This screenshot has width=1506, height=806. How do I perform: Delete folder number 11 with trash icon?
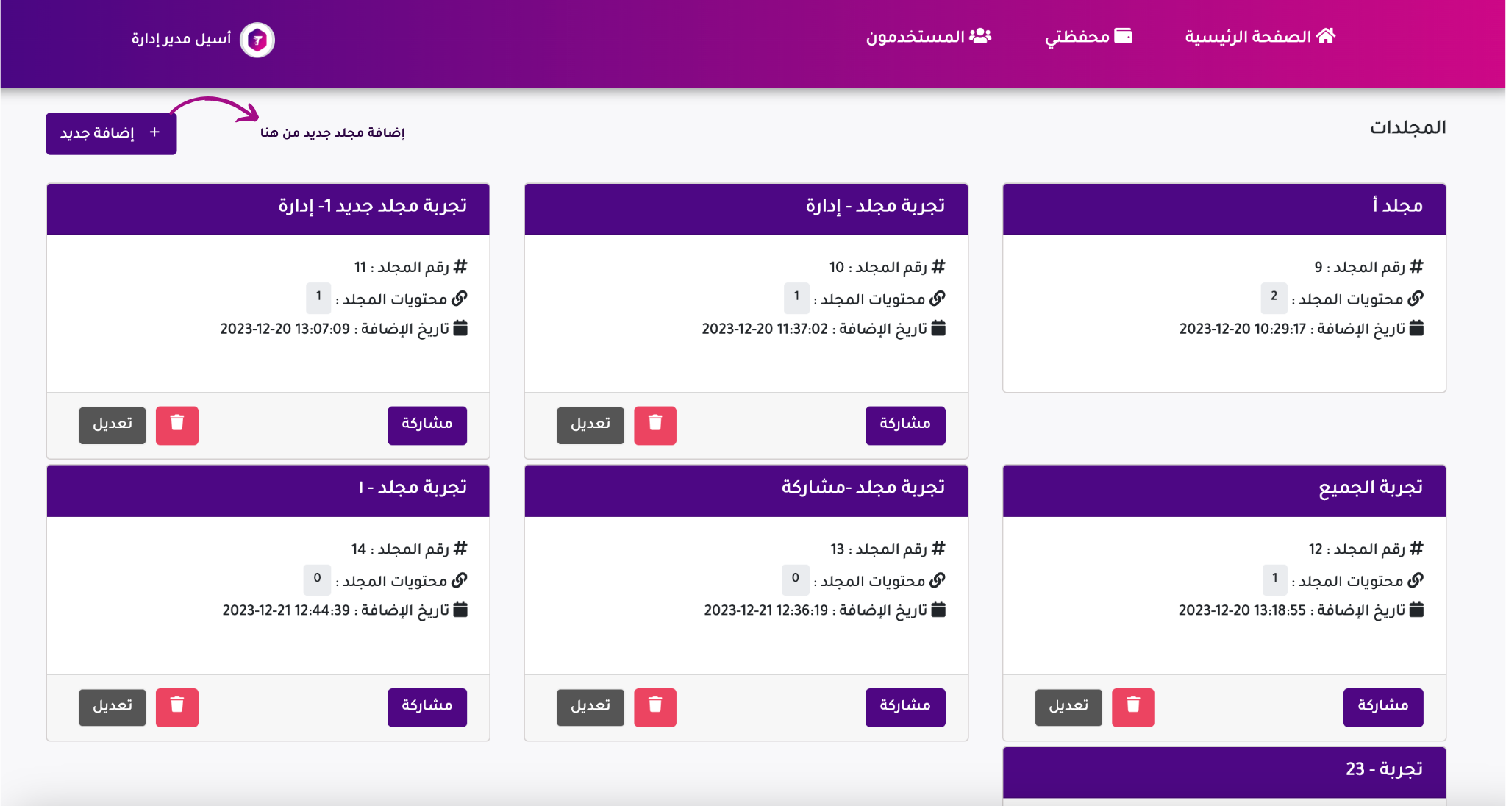[x=176, y=425]
